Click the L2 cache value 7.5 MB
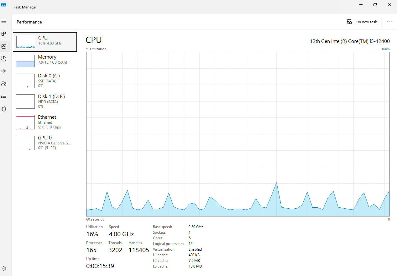 (194, 261)
